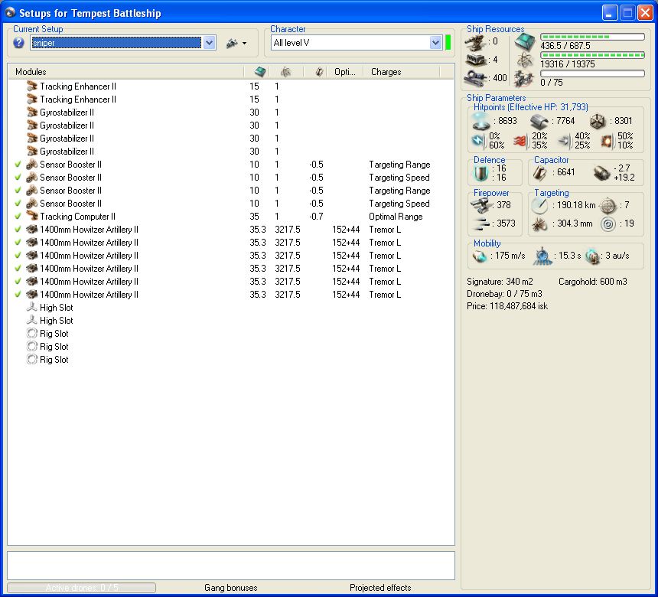The width and height of the screenshot is (658, 597).
Task: Click the powergrid icon beside 19316 / 19375
Action: [x=525, y=60]
